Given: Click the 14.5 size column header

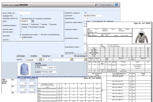Looking at the screenshot, I should [22, 77].
